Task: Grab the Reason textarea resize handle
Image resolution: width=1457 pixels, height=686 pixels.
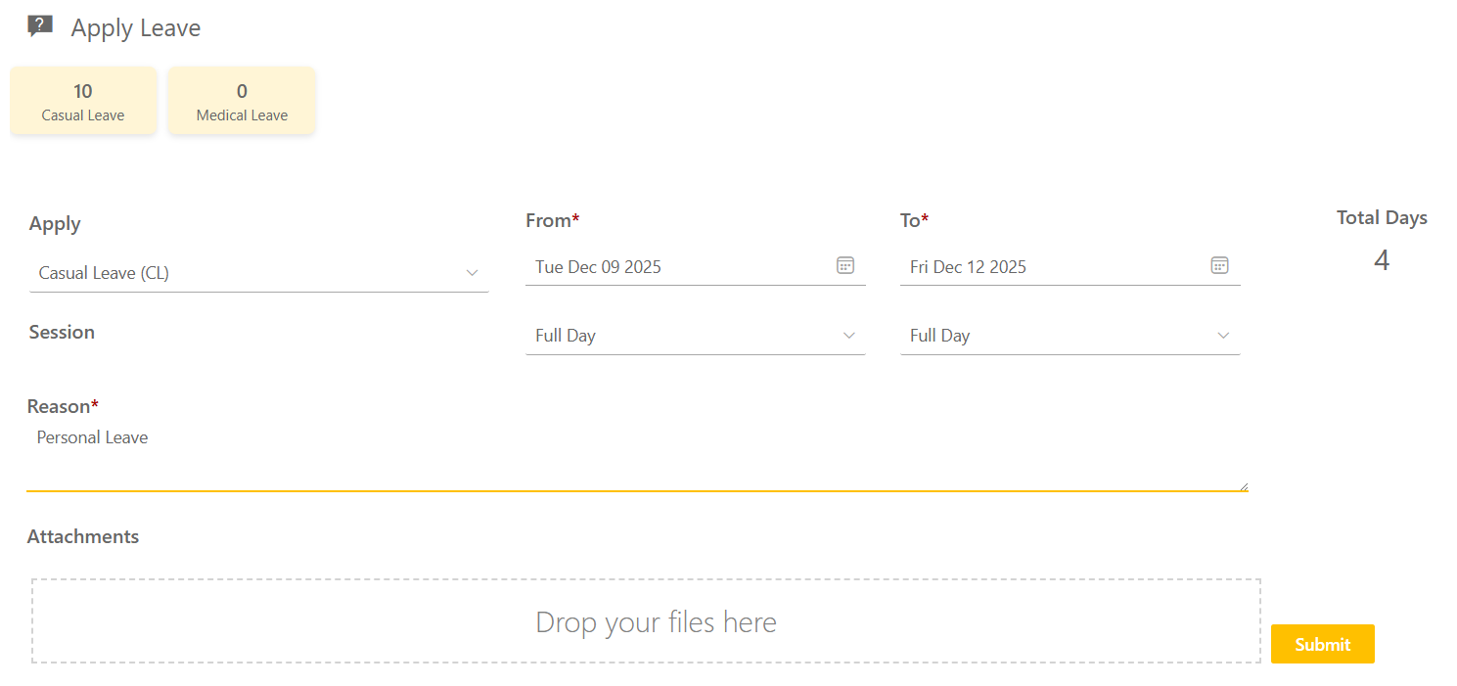Action: (1243, 485)
